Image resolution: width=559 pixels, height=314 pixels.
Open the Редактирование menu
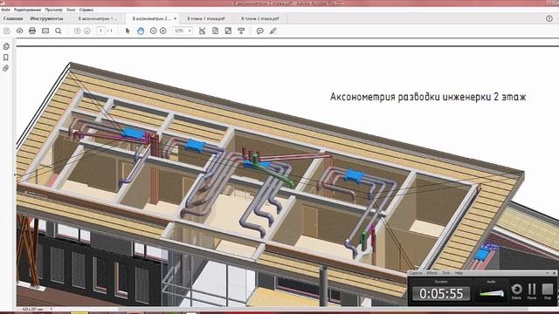coord(27,10)
